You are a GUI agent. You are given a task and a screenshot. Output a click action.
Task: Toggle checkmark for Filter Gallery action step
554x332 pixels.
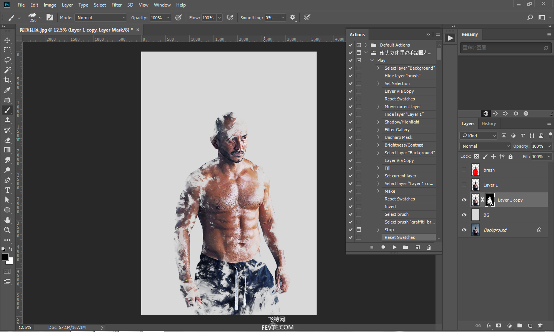tap(350, 130)
